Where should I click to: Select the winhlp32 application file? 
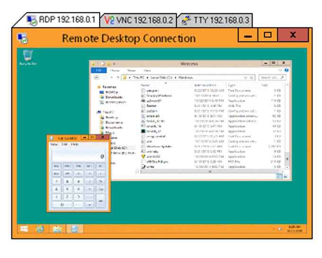click(x=211, y=157)
